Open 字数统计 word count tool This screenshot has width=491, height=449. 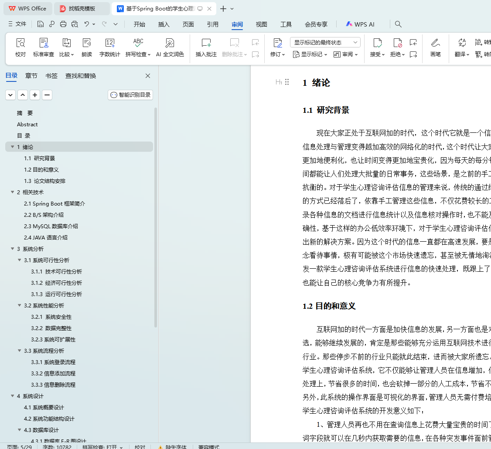109,43
